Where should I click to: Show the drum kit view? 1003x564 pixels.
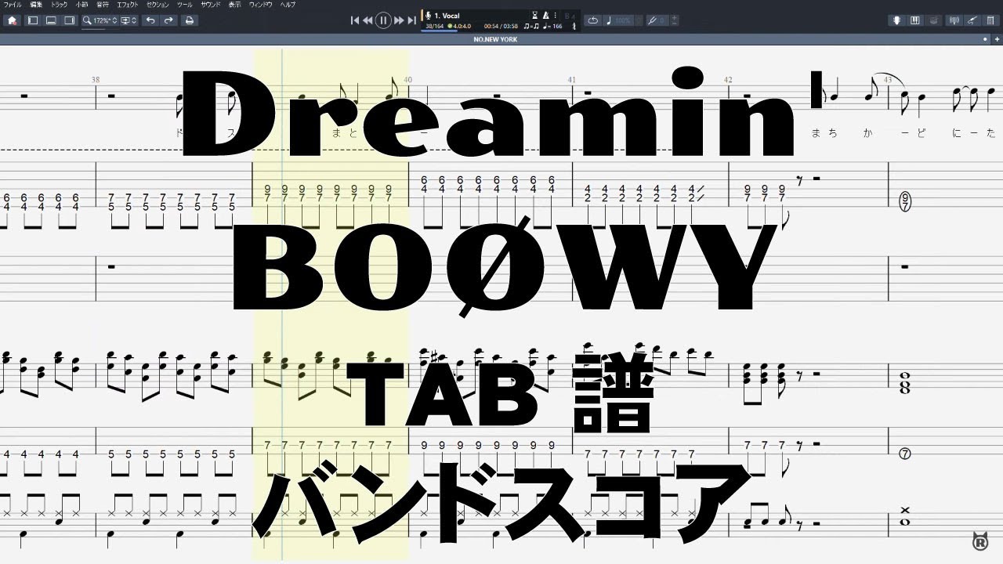(x=932, y=20)
